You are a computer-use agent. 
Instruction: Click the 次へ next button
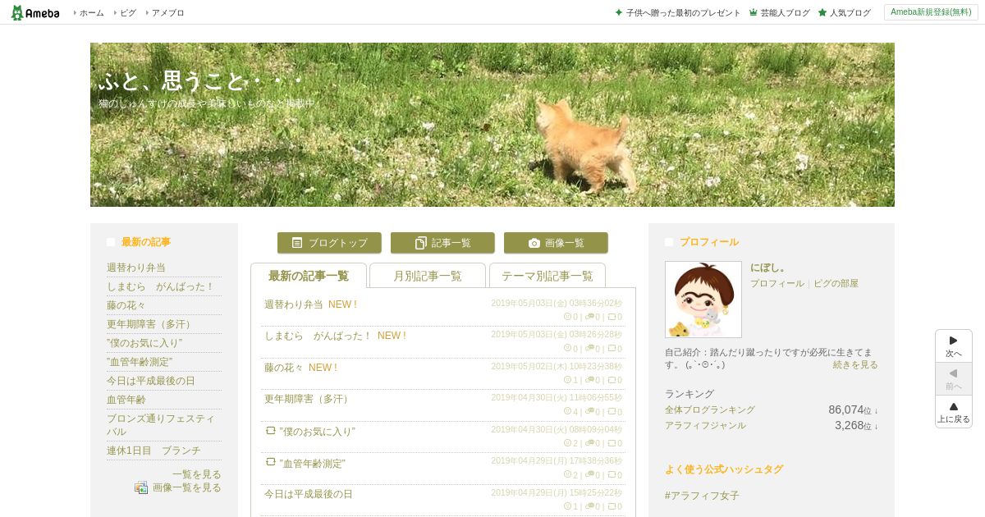click(954, 346)
